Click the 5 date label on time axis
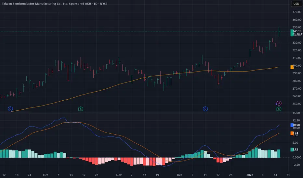 pyautogui.click(x=192, y=175)
